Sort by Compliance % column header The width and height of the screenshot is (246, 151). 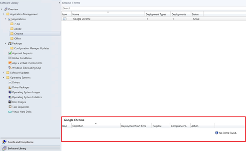point(180,126)
